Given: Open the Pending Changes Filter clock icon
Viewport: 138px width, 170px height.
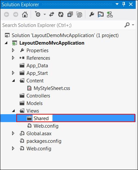Looking at the screenshot, I should [38, 14].
